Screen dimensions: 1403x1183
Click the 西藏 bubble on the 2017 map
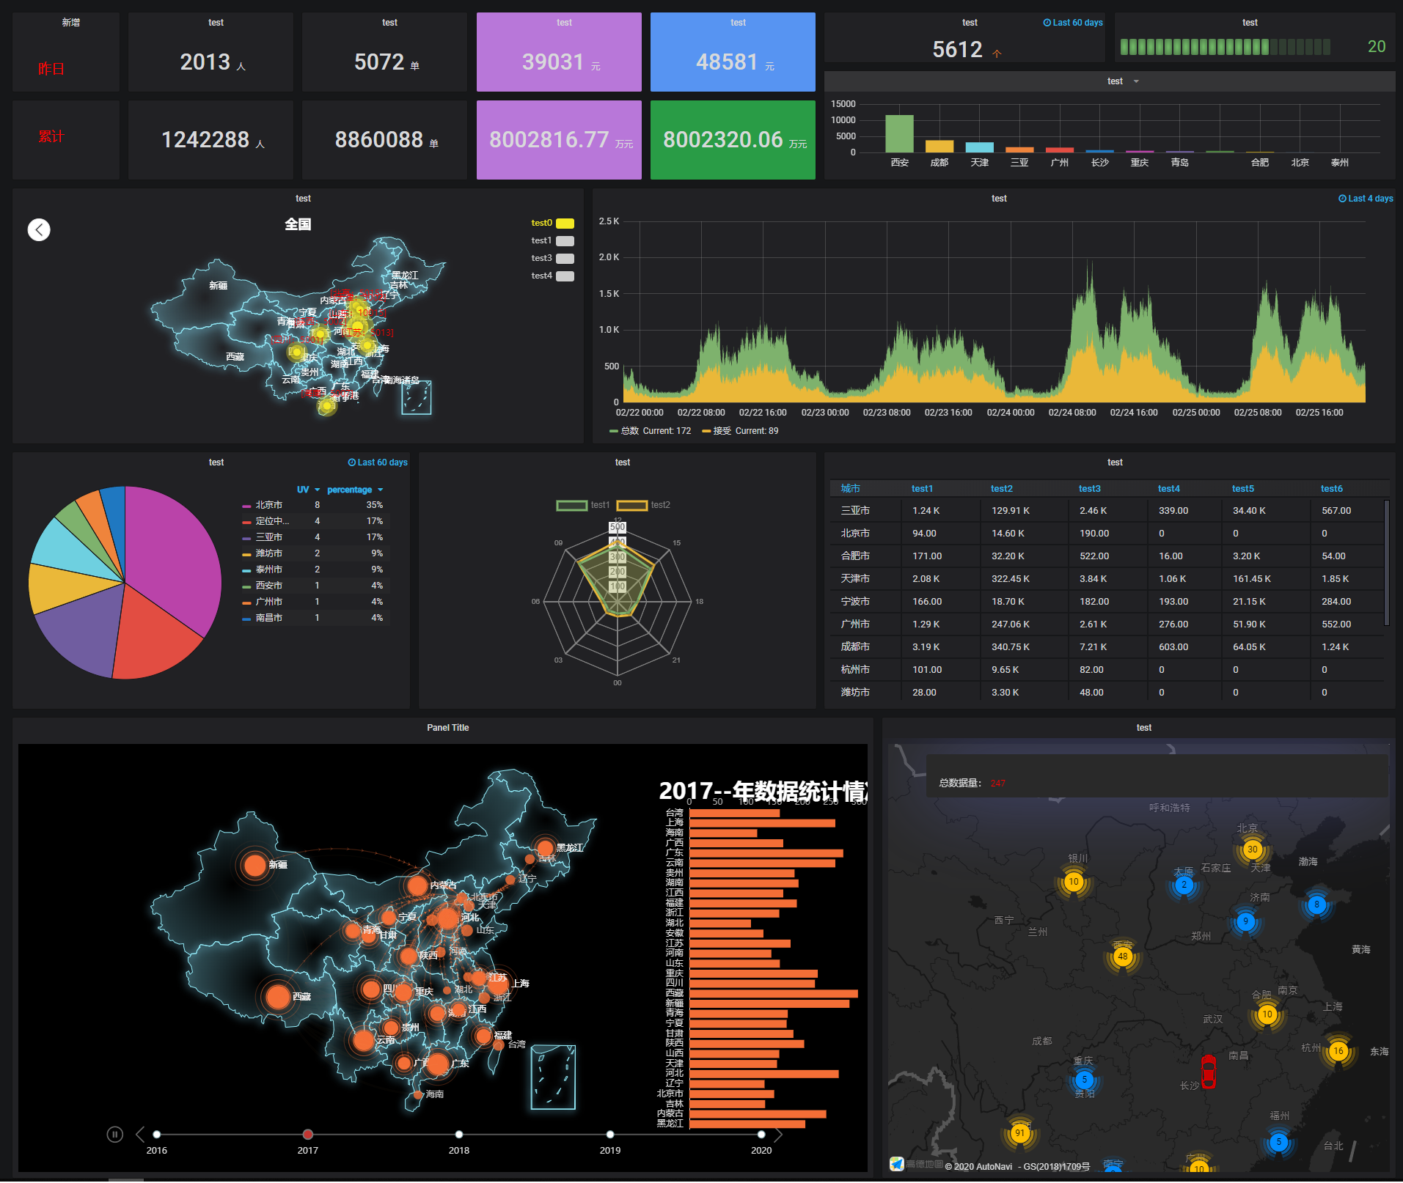pyautogui.click(x=278, y=997)
